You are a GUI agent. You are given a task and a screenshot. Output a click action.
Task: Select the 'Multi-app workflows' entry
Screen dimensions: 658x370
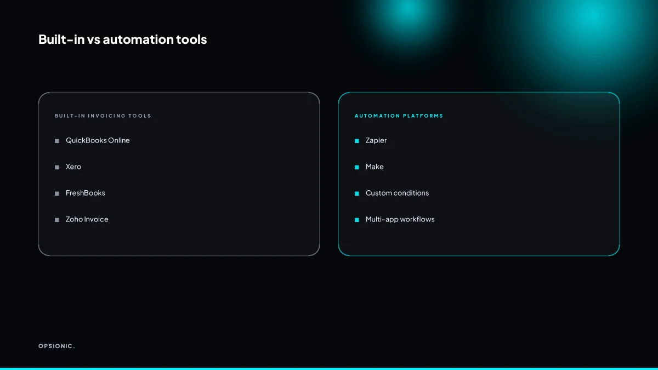400,219
